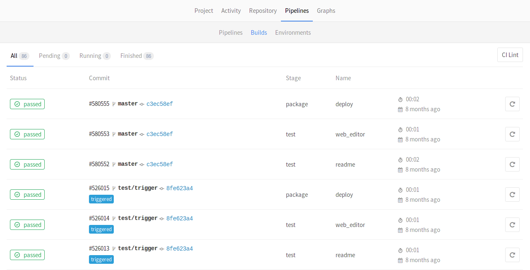Open commit 8fe623a4
This screenshot has width=530, height=270.
(180, 188)
